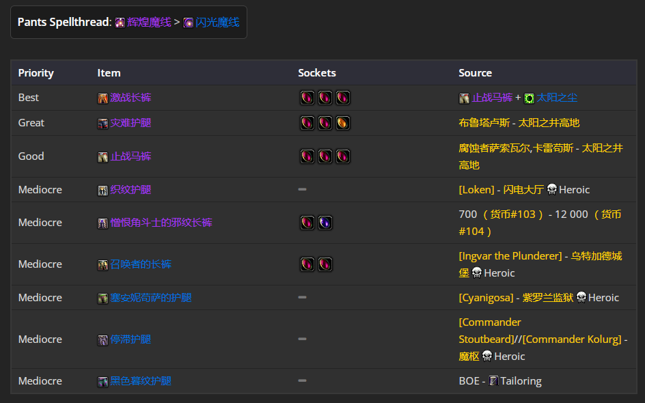Screen dimensions: 645x403
Task: Click first red gem socket in Best row
Action: (x=307, y=98)
